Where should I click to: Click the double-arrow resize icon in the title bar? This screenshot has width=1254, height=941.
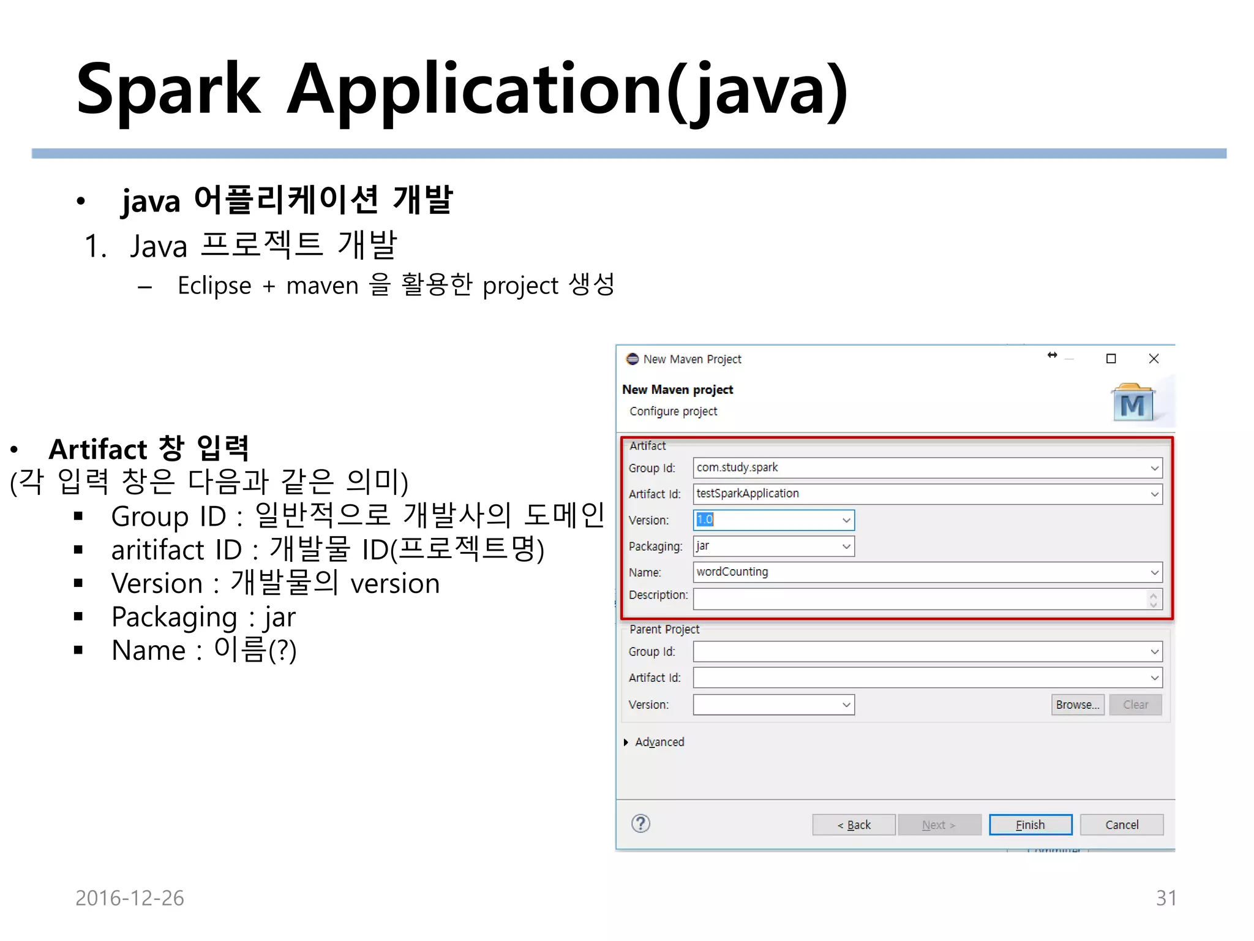pos(1052,355)
